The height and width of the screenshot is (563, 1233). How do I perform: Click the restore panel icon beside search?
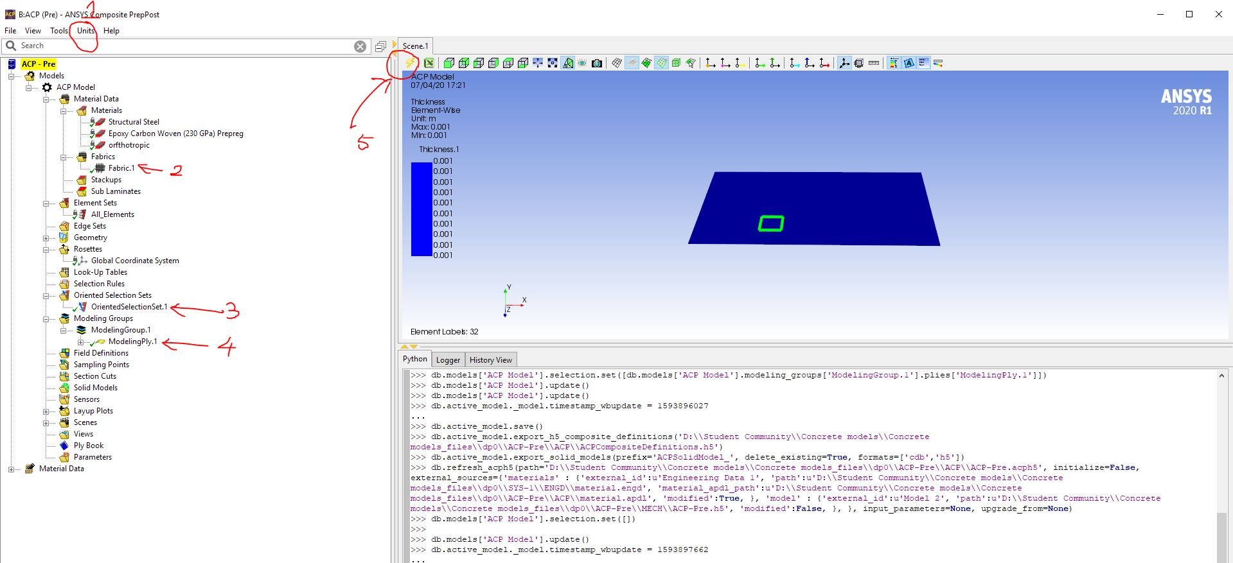[380, 46]
